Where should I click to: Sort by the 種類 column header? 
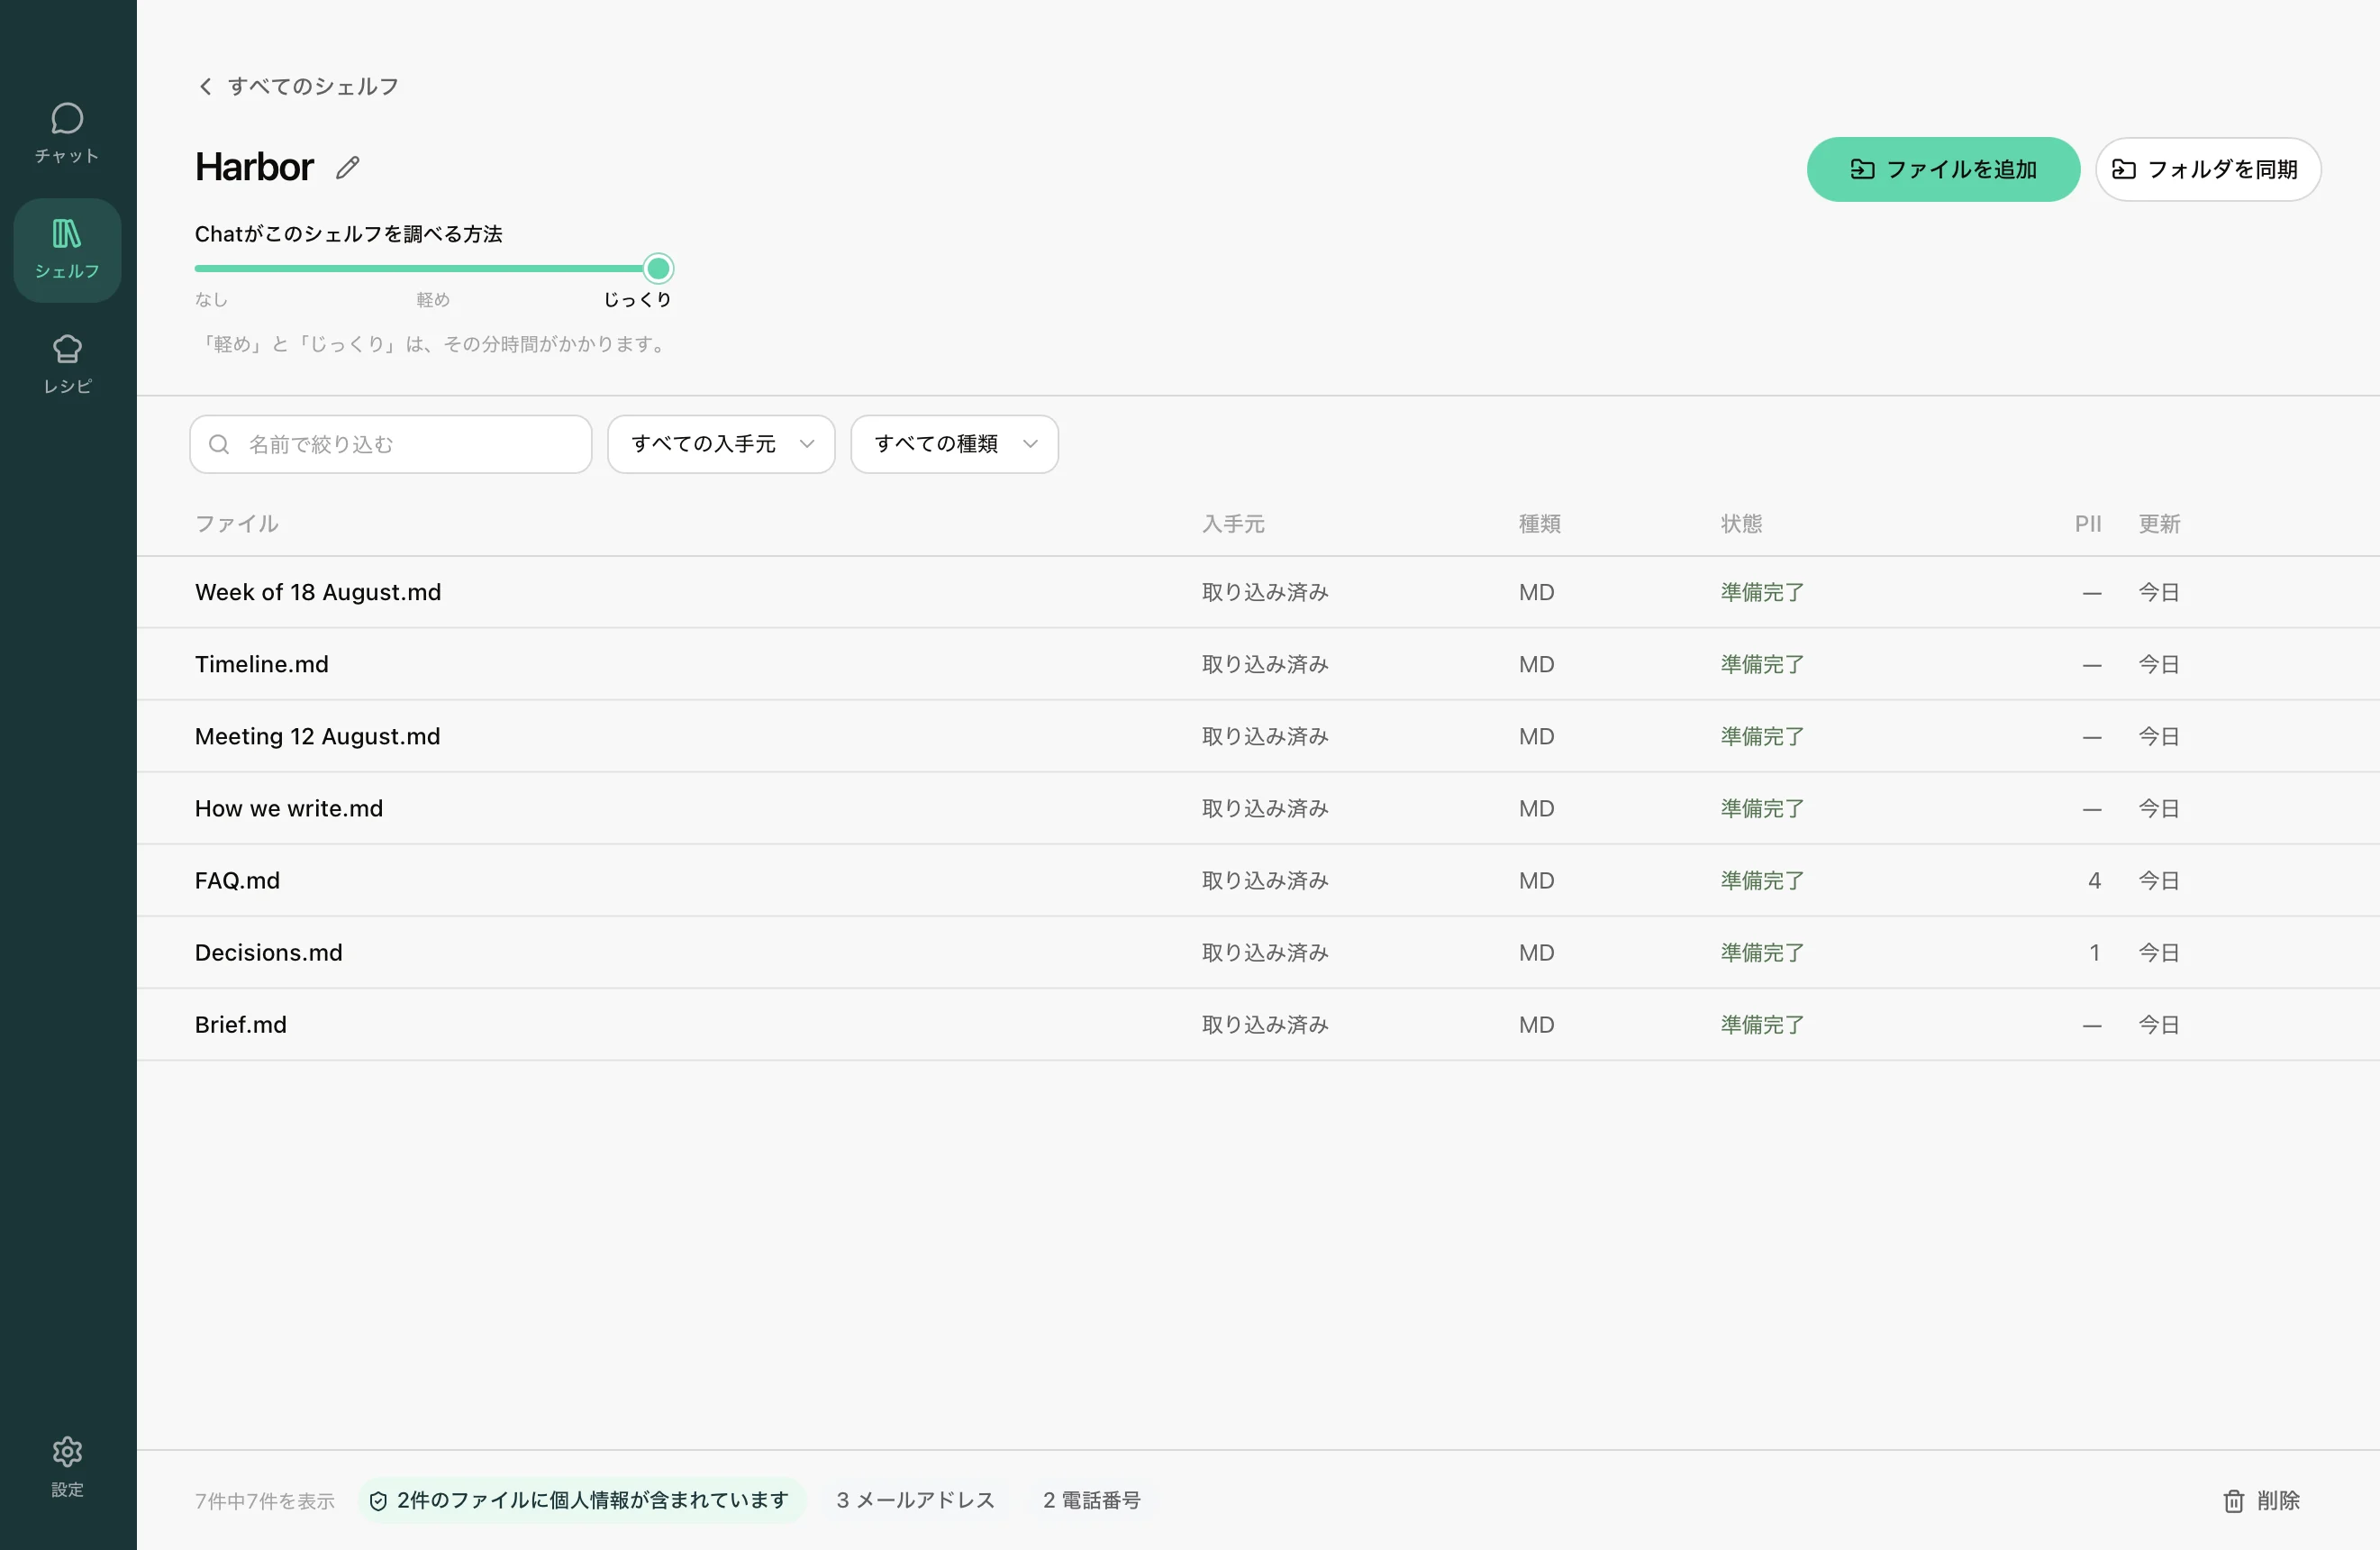pyautogui.click(x=1539, y=524)
